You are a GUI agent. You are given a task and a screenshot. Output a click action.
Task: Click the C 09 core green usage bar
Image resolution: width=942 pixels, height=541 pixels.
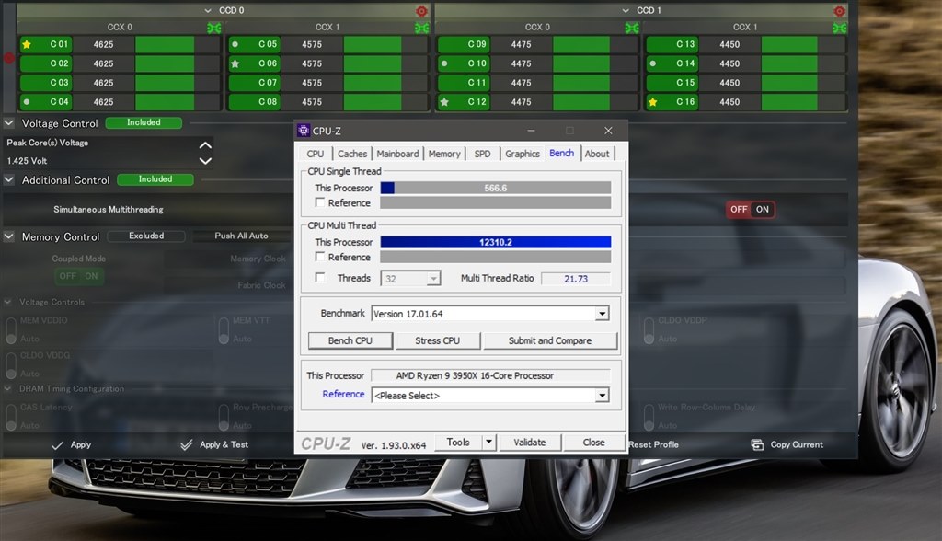(581, 44)
